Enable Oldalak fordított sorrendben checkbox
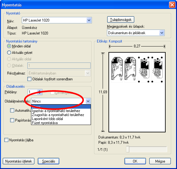 [x=29, y=79]
